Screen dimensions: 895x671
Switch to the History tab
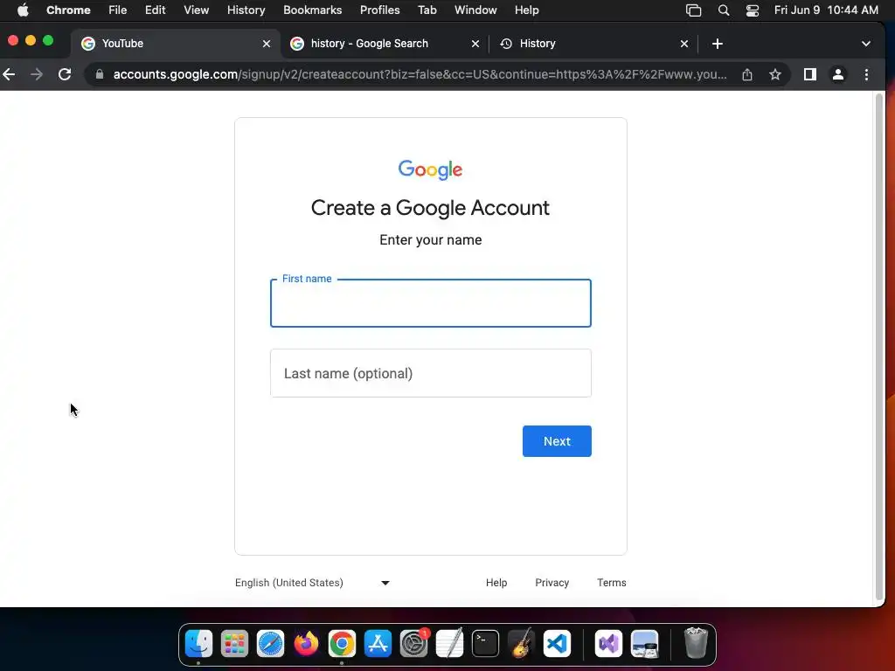[x=593, y=44]
